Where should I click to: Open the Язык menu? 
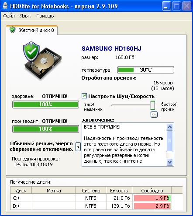pyautogui.click(x=25, y=16)
